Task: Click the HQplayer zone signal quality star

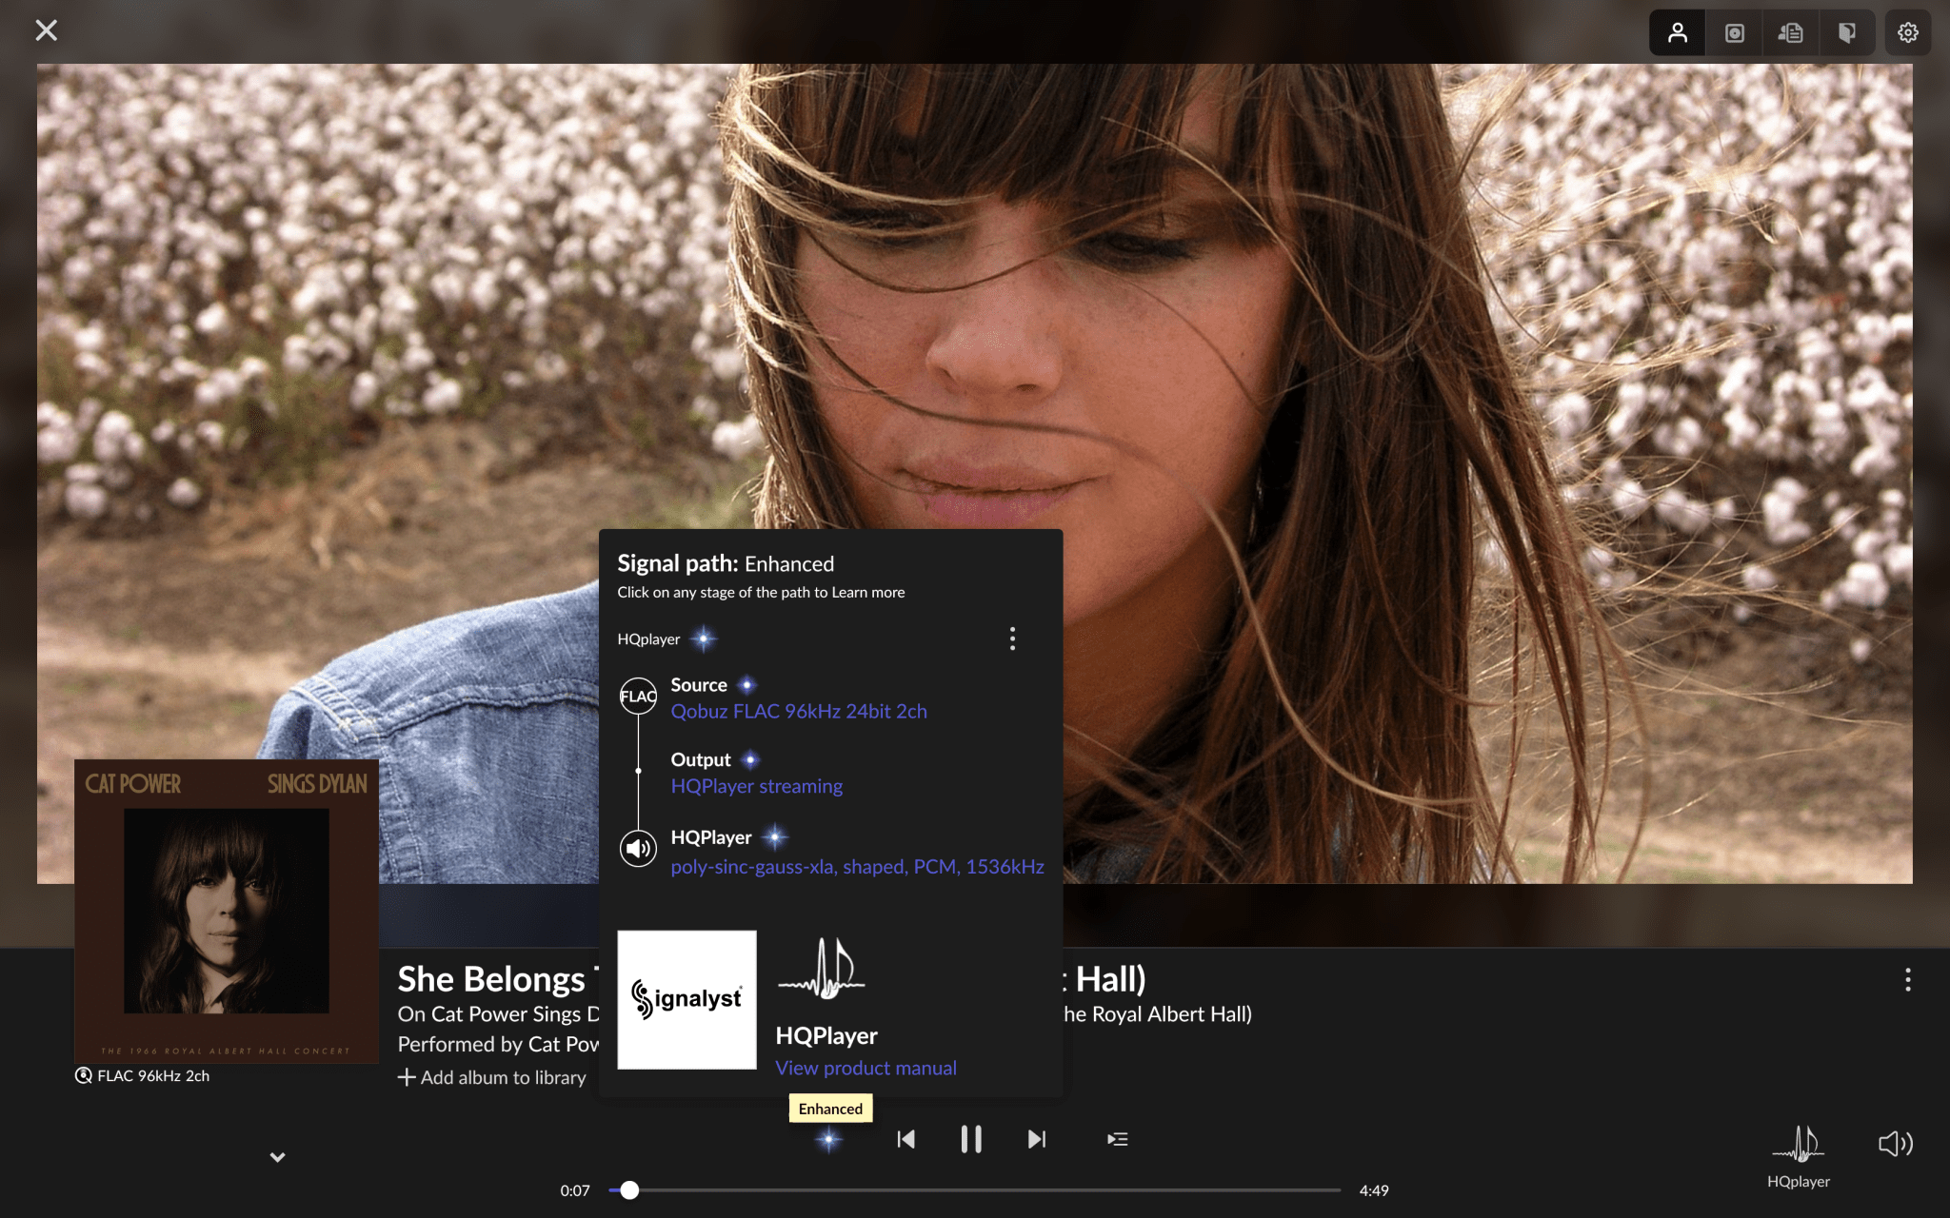Action: [x=704, y=638]
